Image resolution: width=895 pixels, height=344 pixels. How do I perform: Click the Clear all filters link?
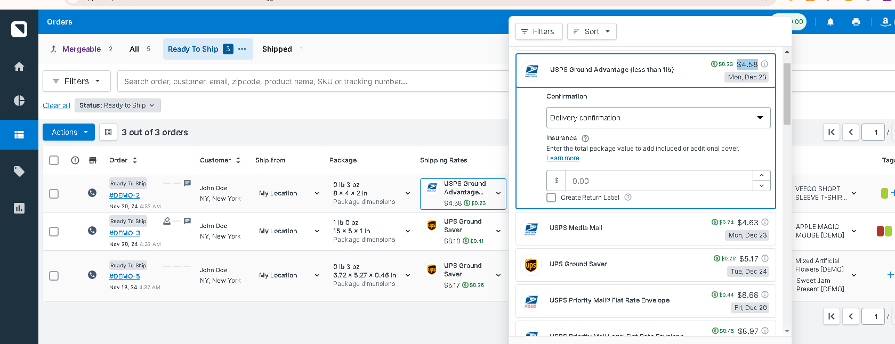pyautogui.click(x=57, y=105)
